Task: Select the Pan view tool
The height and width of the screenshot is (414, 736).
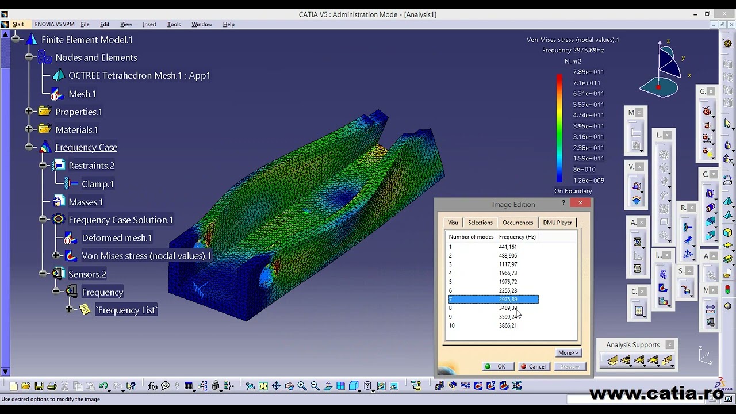Action: point(276,386)
